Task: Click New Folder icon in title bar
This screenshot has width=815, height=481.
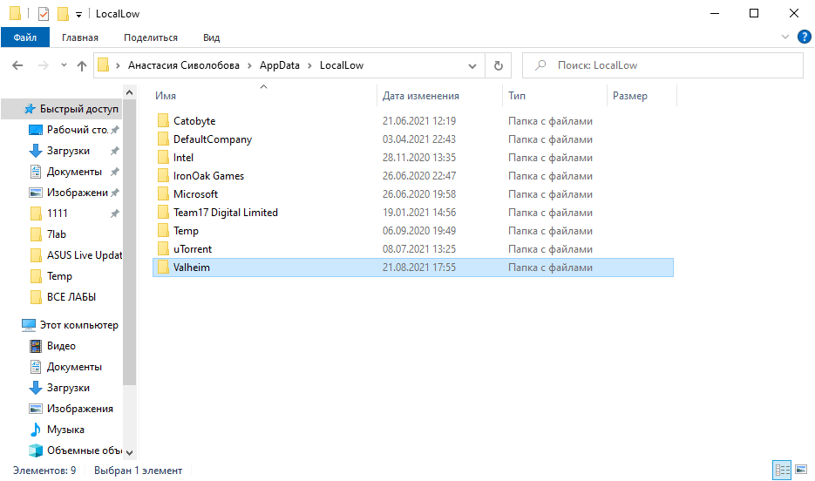Action: [63, 14]
